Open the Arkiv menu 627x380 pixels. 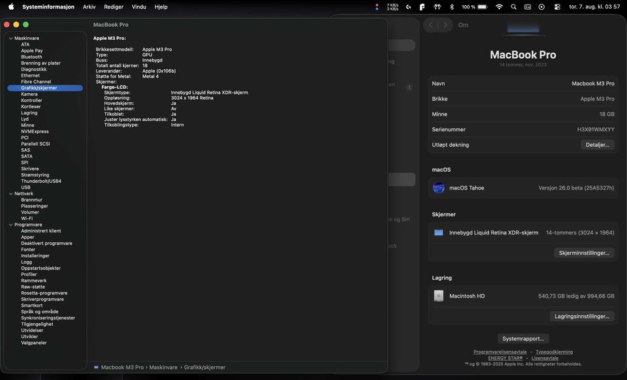click(89, 7)
